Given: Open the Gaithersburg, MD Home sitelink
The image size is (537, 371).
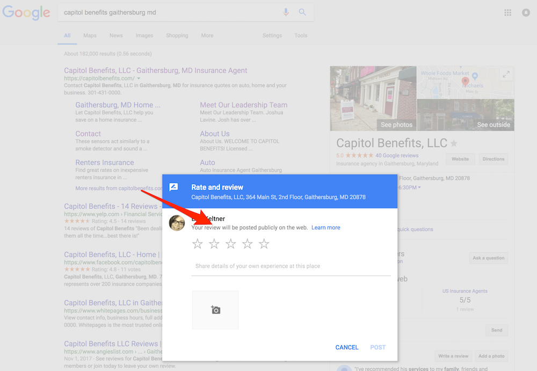Looking at the screenshot, I should pyautogui.click(x=118, y=105).
